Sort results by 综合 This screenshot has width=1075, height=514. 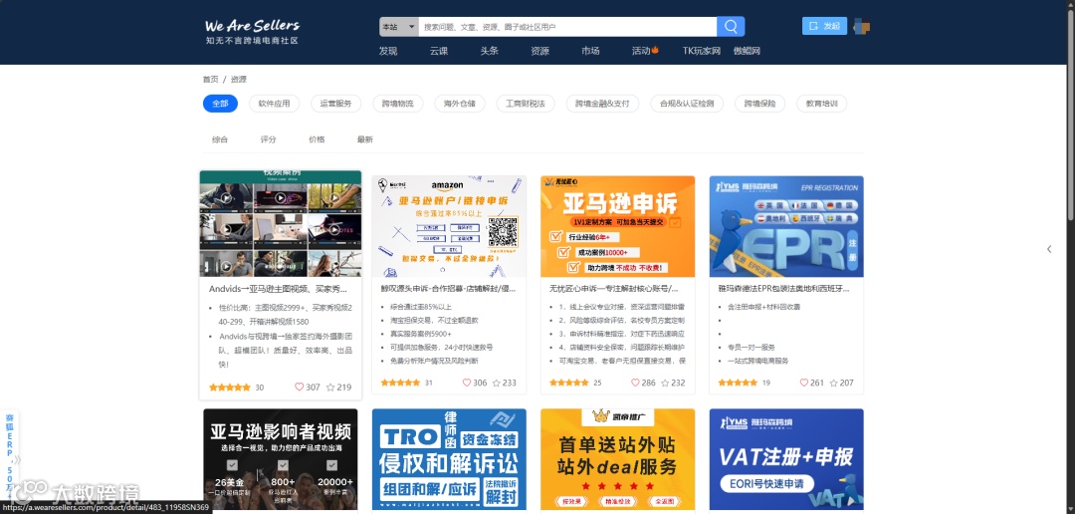coord(220,139)
